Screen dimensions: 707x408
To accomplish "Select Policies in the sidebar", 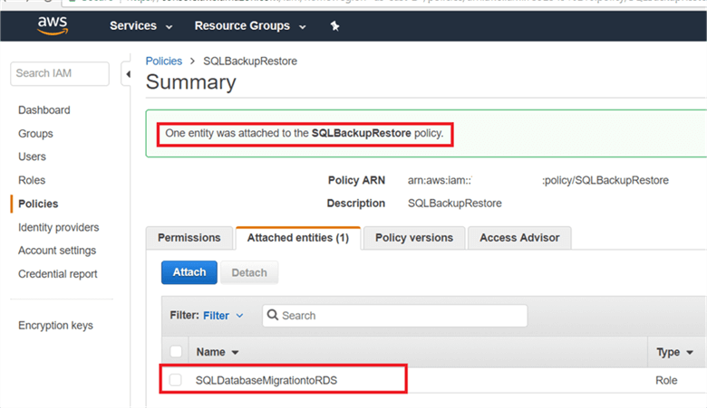I will point(38,204).
